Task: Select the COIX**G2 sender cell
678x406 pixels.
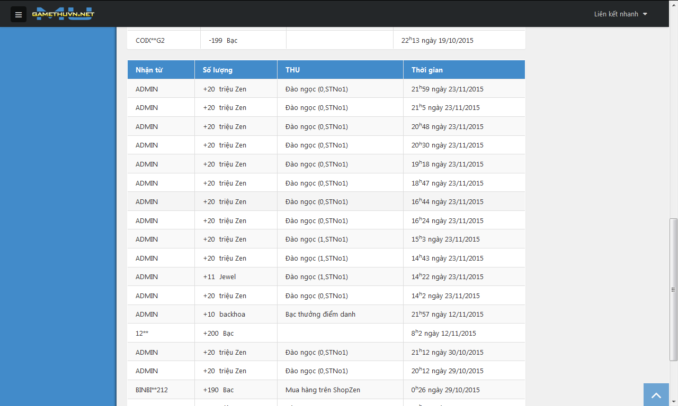Action: pos(164,40)
